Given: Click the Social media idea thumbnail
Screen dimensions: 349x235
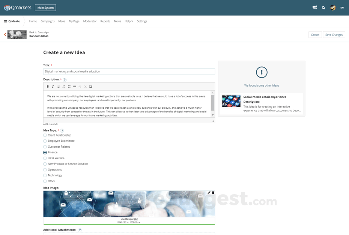Looking at the screenshot, I should point(231,101).
